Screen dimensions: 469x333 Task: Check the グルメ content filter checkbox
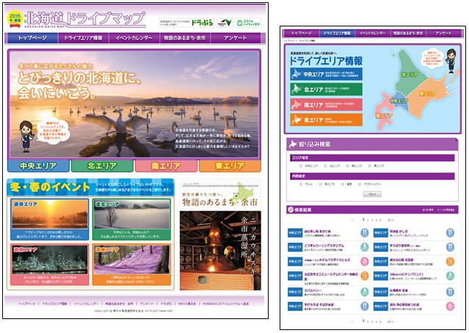[x=301, y=185]
